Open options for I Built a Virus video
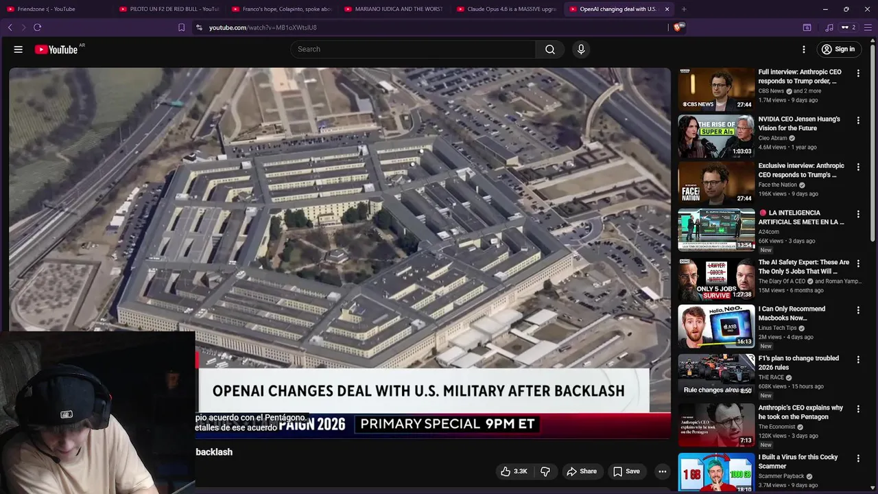 858,458
